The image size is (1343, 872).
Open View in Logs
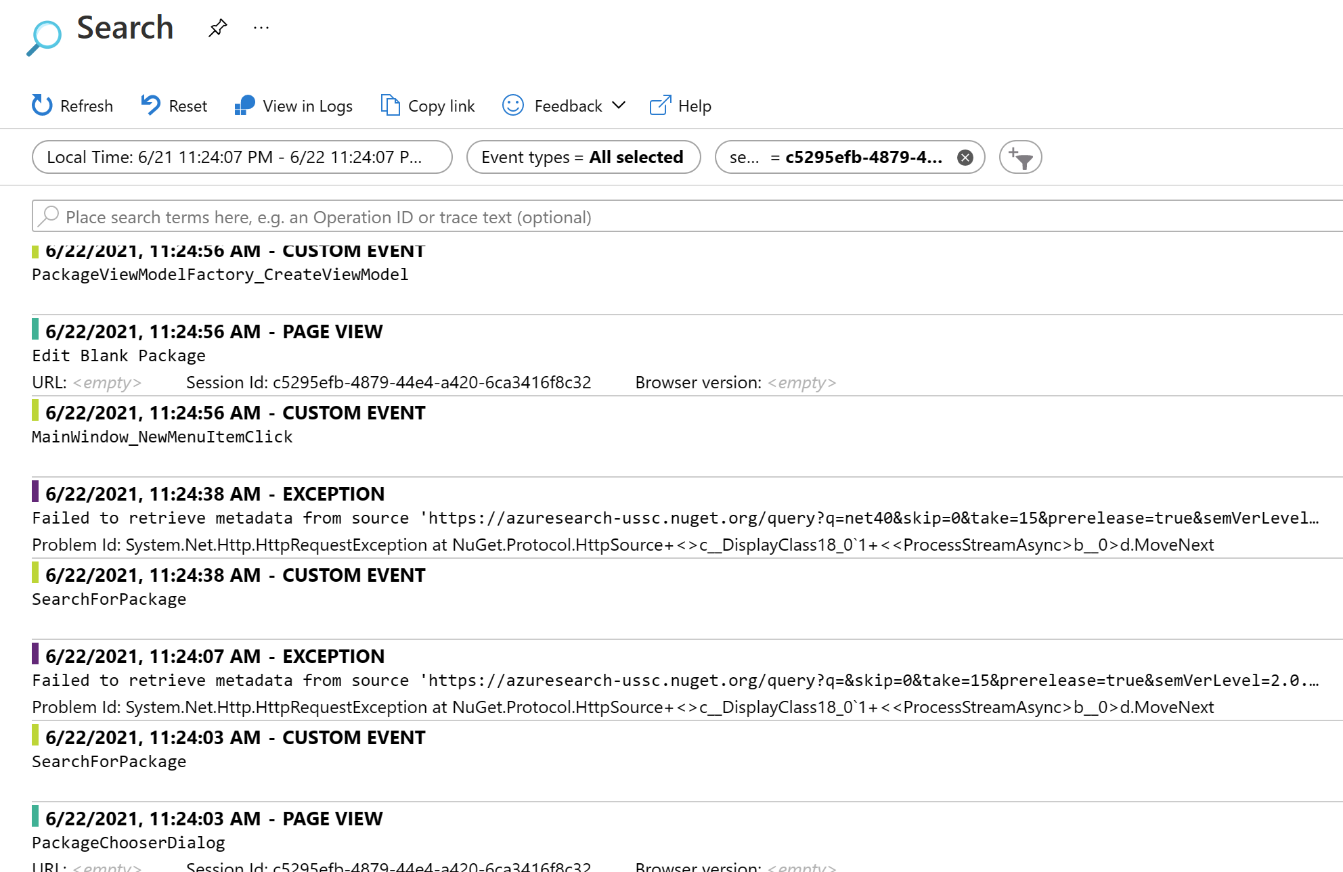pos(294,106)
